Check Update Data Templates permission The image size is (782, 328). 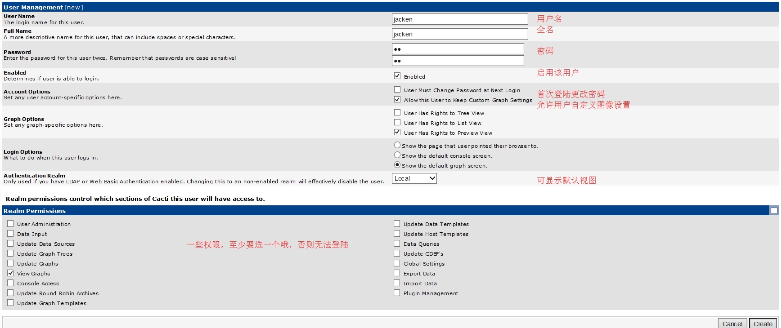pyautogui.click(x=397, y=223)
